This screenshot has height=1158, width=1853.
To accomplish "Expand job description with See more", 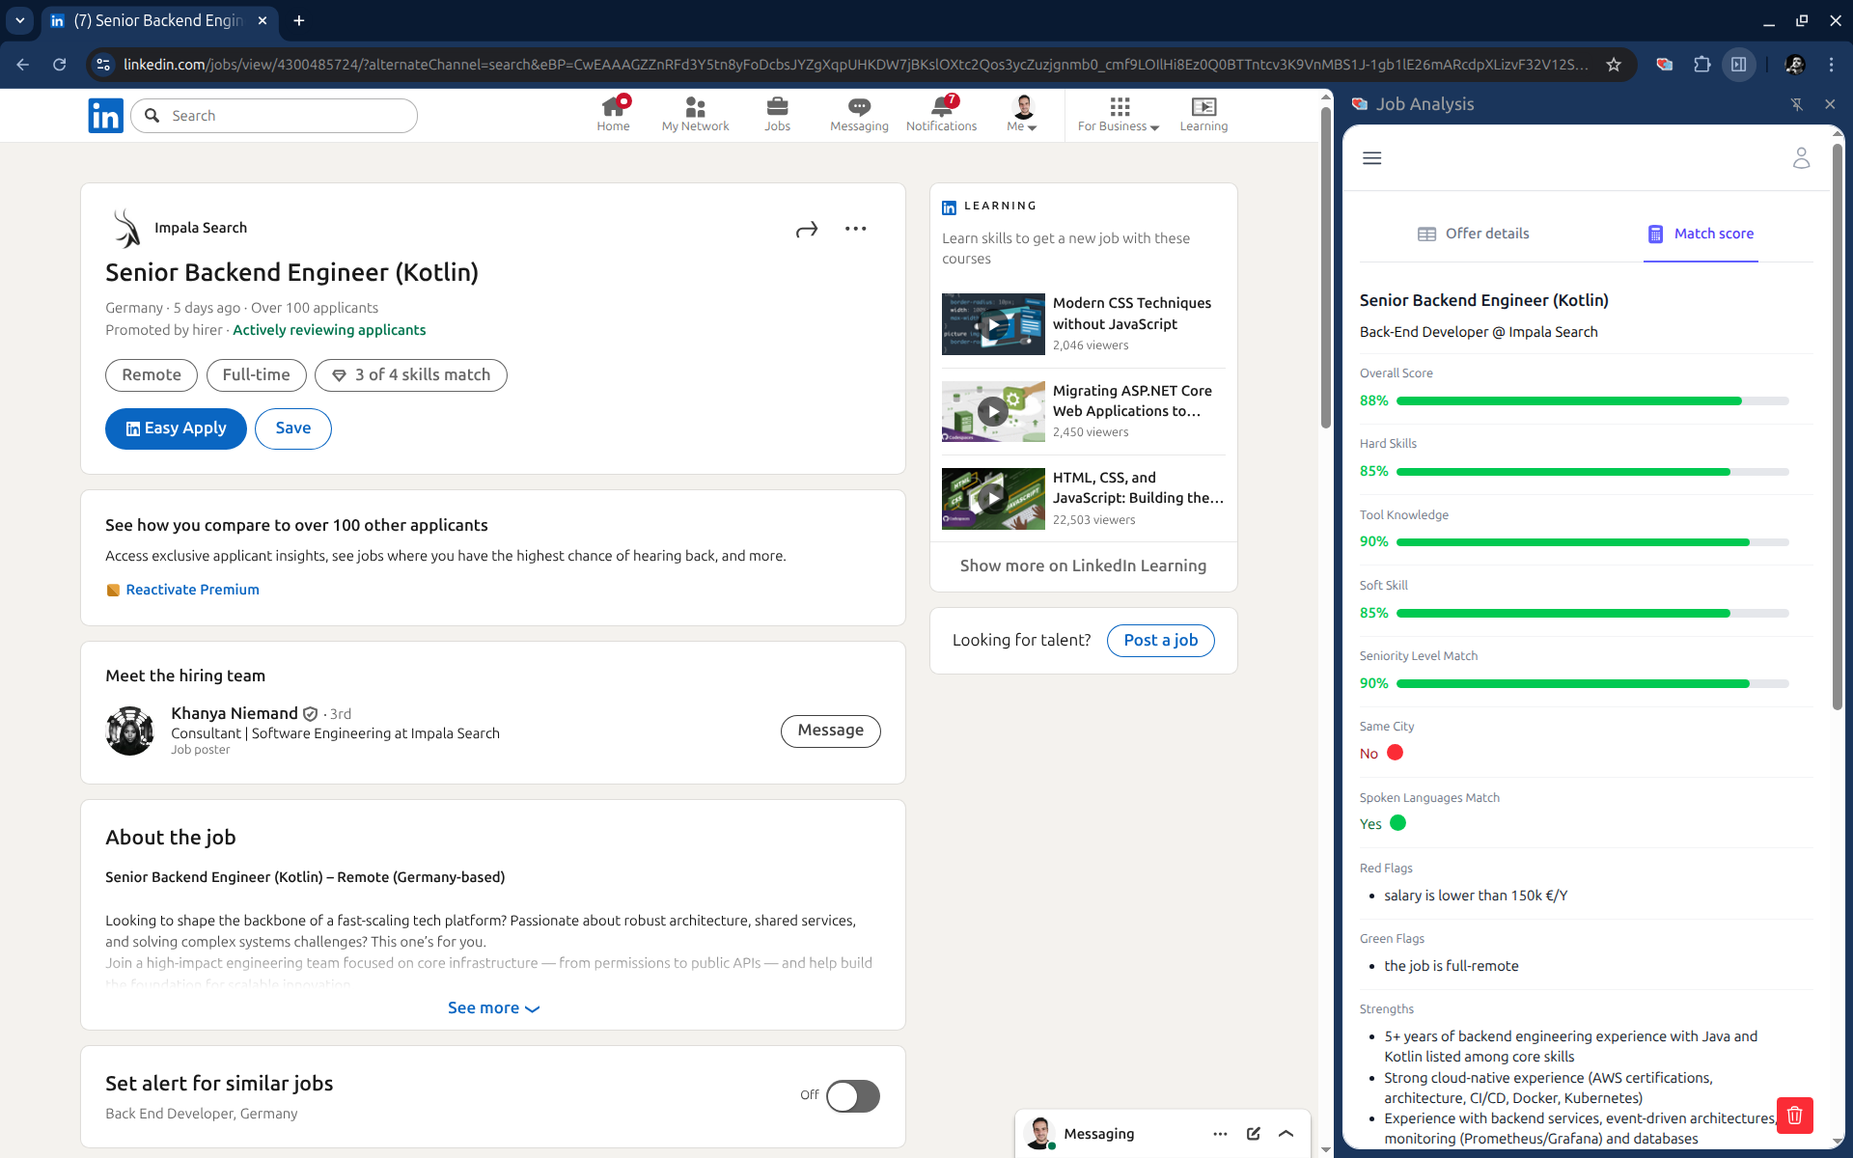I will click(493, 1007).
